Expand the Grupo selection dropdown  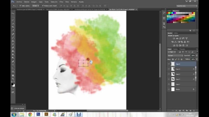(36, 5)
